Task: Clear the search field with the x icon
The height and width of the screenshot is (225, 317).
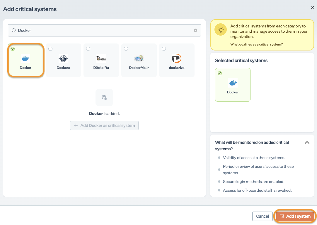Action: 195,30
